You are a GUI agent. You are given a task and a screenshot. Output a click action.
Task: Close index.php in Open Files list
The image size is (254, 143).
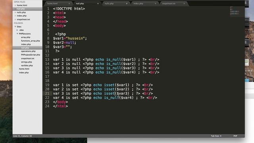tap(15, 16)
